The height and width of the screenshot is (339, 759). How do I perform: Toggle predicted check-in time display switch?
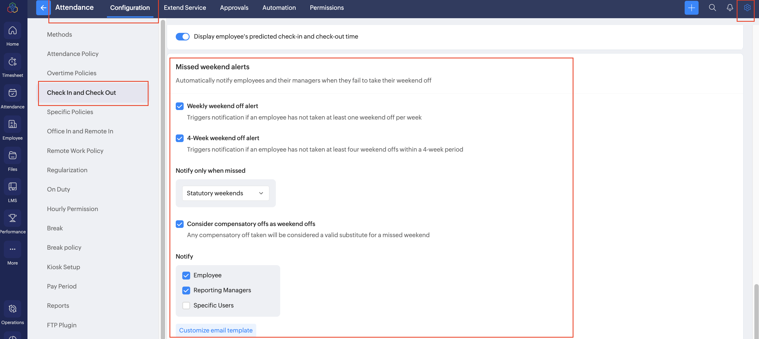(182, 36)
